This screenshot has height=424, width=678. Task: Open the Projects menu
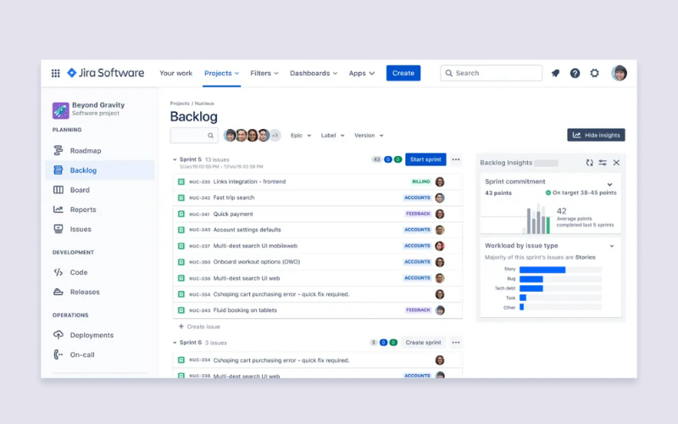(x=221, y=73)
